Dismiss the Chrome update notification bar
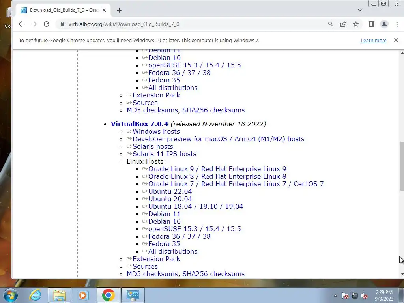 pos(396,40)
